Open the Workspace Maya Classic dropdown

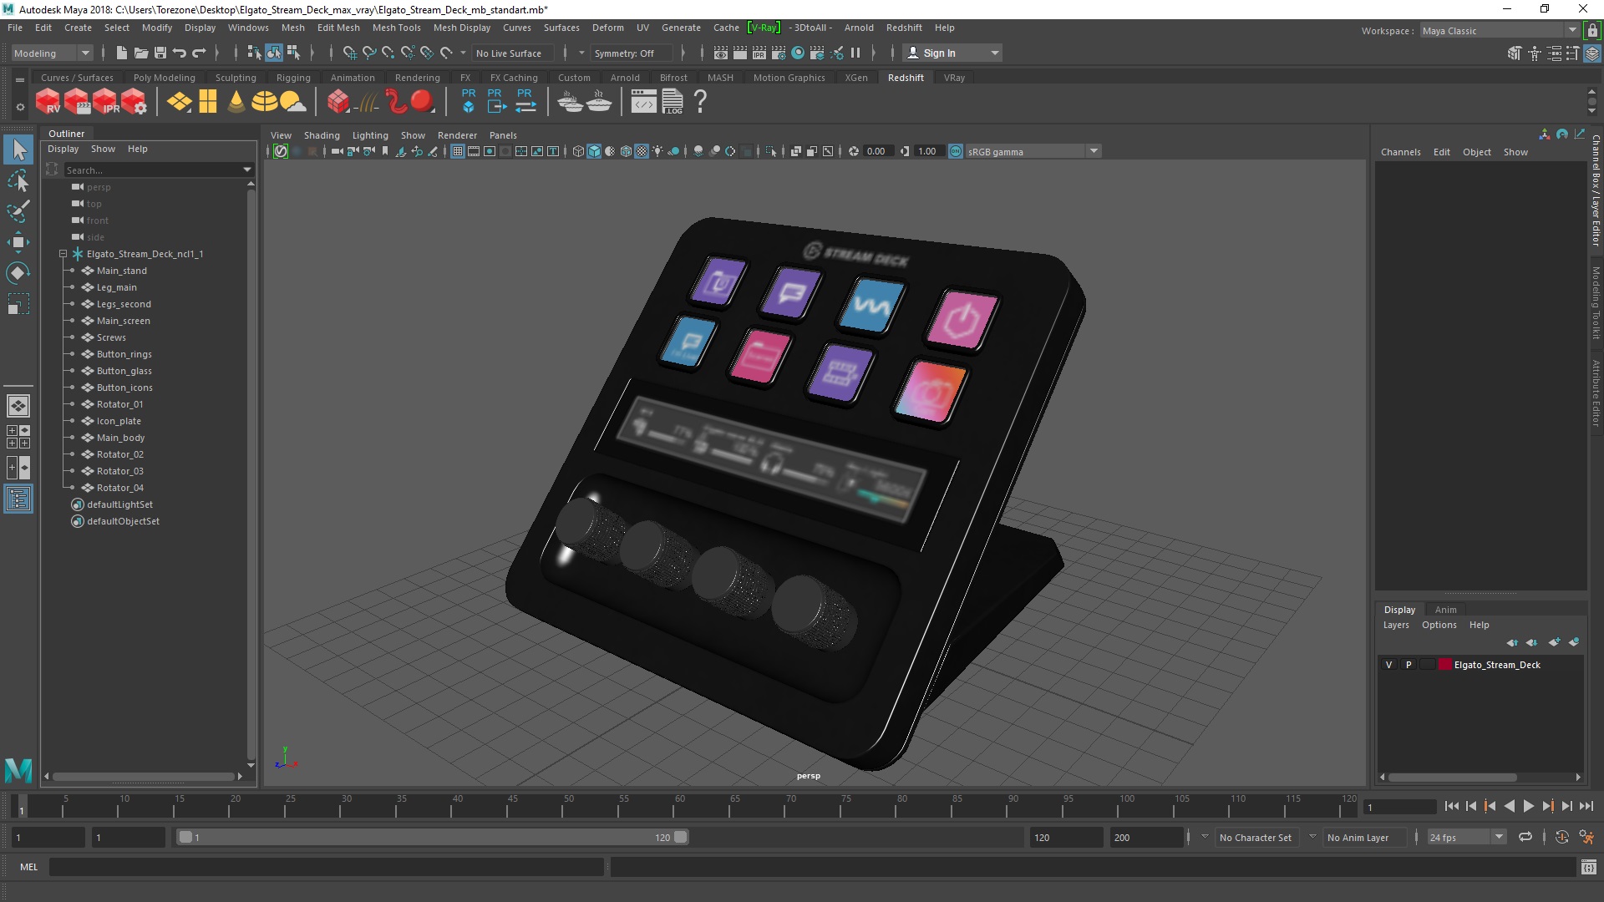tap(1500, 31)
